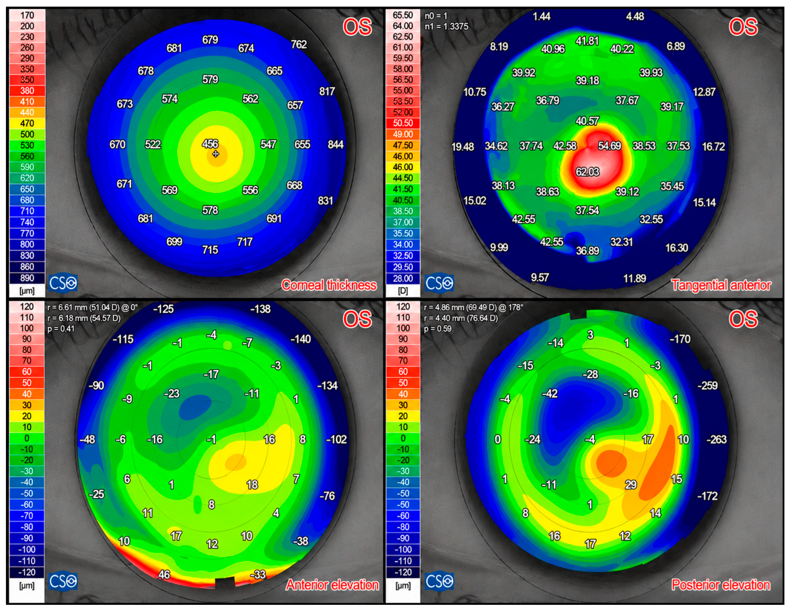This screenshot has width=790, height=611.
Task: Click the [D] unit label under diopter scale
Action: [x=403, y=290]
